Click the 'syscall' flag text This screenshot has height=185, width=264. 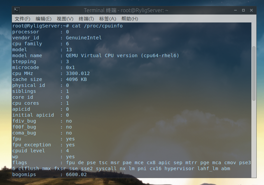pyautogui.click(x=106, y=168)
